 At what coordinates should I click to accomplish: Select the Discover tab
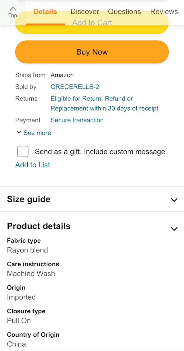[x=85, y=12]
